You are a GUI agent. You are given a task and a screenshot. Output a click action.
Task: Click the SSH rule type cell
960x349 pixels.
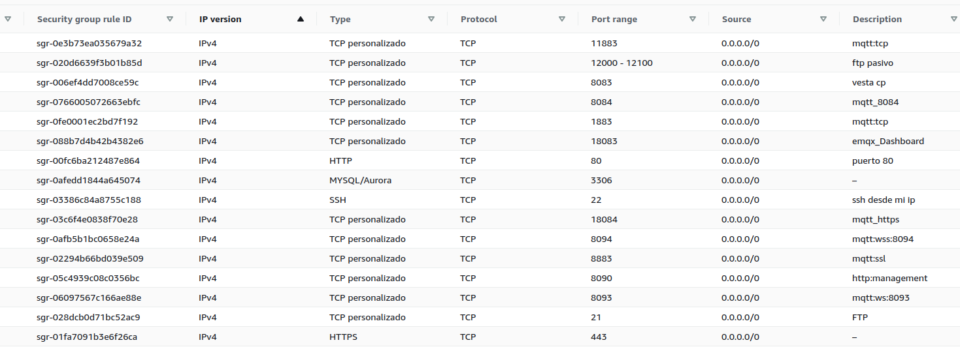[338, 200]
